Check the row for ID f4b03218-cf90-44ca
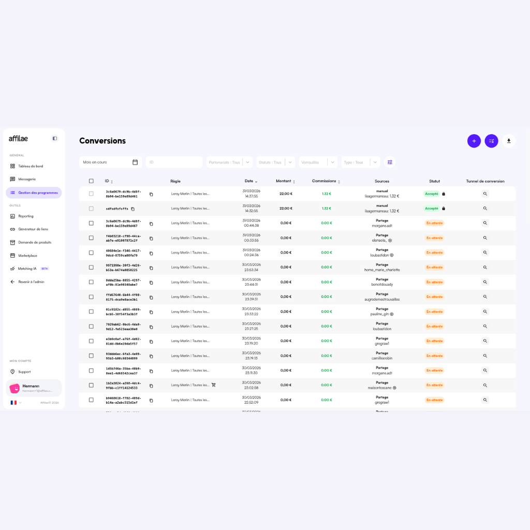Image resolution: width=530 pixels, height=530 pixels. [x=91, y=238]
